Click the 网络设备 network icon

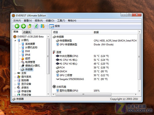pyautogui.click(x=19, y=95)
